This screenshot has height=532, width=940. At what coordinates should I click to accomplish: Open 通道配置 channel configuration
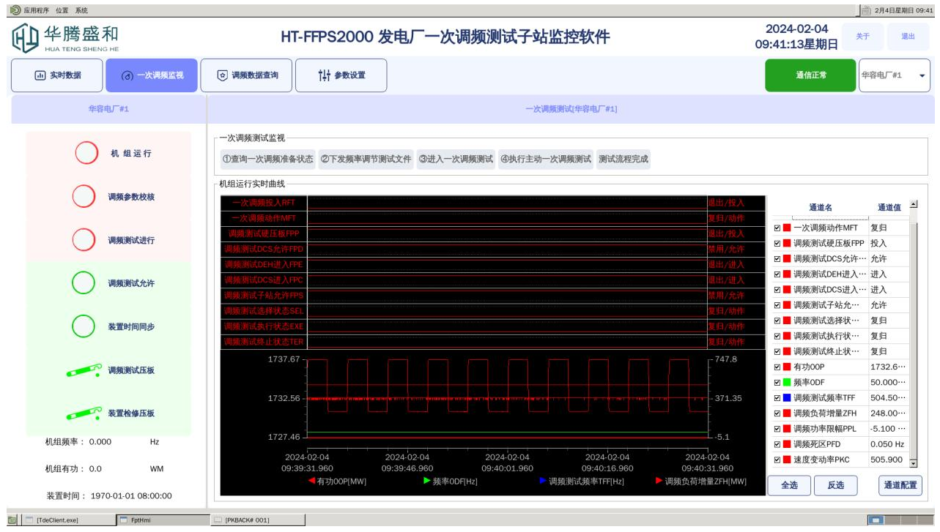[900, 485]
